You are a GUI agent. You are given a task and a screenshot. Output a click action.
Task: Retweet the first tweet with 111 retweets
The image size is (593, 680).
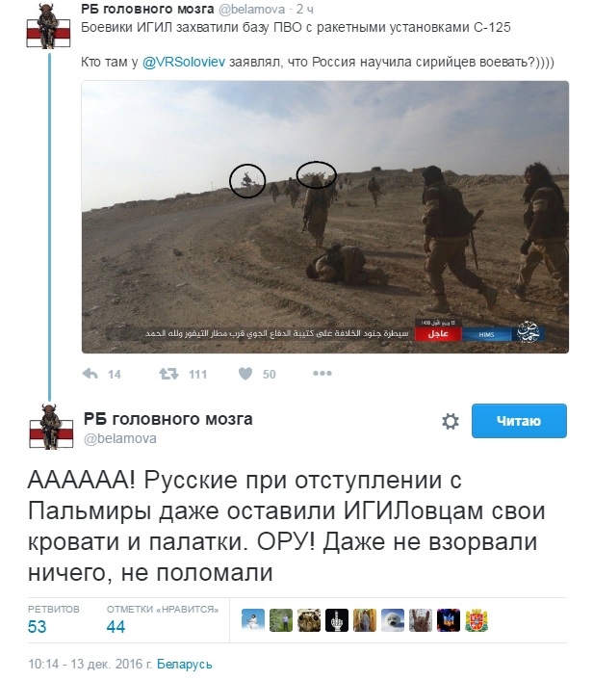[x=168, y=374]
